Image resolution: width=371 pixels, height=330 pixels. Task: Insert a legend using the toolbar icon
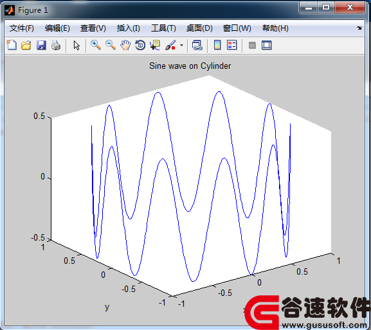tap(232, 45)
